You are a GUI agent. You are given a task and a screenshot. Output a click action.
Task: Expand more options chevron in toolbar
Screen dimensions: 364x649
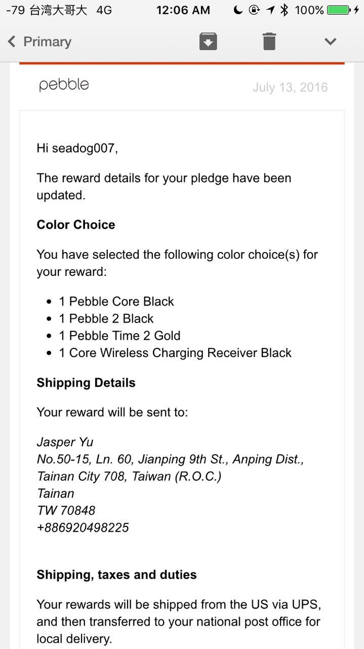[330, 41]
